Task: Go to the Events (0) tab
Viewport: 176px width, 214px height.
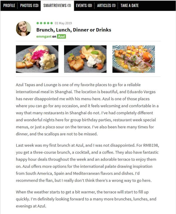Action: pos(84,6)
